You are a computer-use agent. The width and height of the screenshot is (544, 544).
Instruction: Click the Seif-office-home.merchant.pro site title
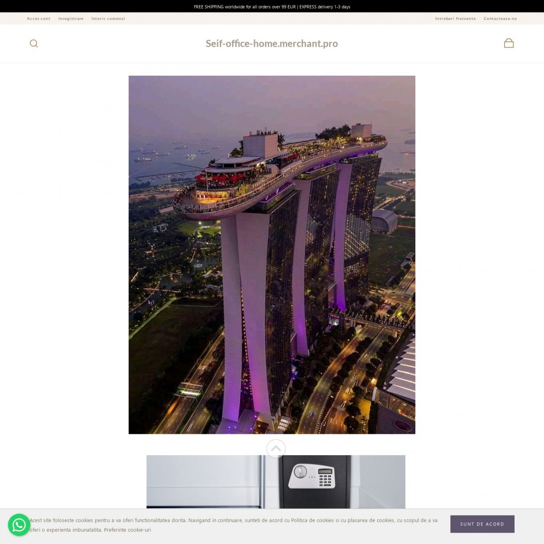[x=272, y=44]
